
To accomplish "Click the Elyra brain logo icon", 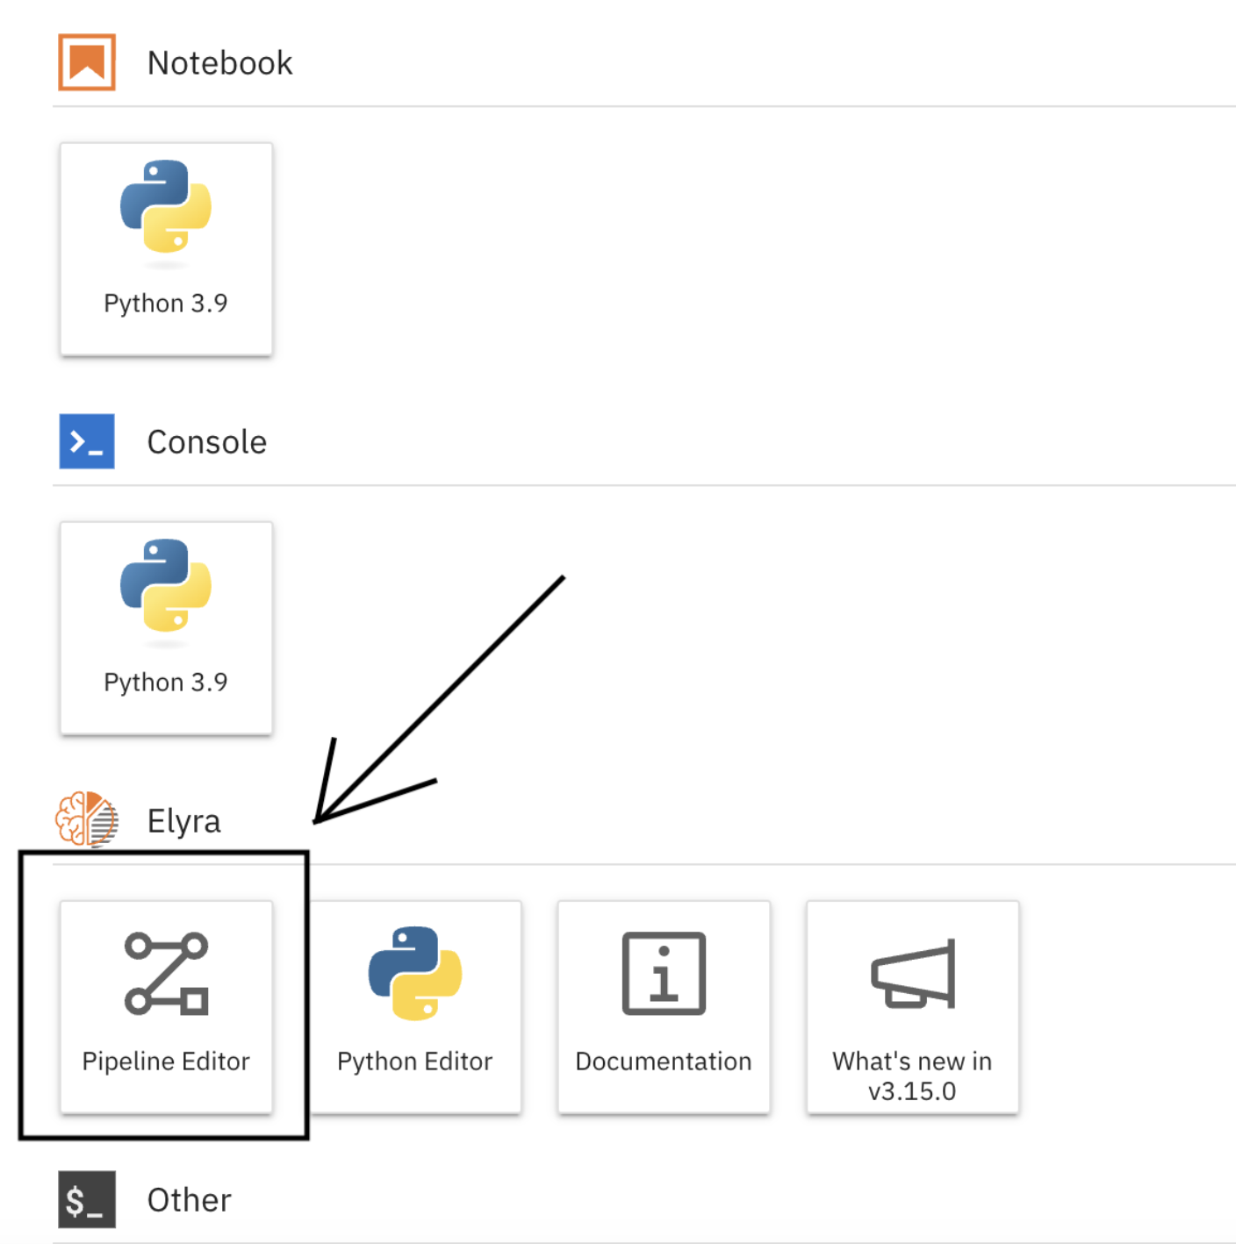I will click(x=87, y=820).
